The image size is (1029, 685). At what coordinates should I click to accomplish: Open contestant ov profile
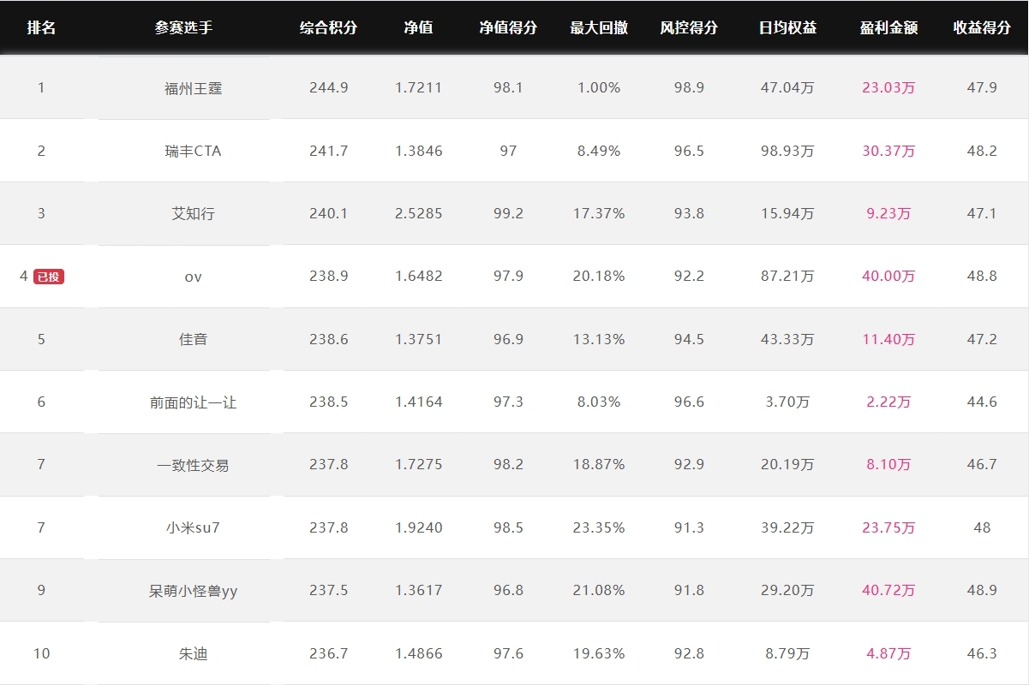click(194, 277)
